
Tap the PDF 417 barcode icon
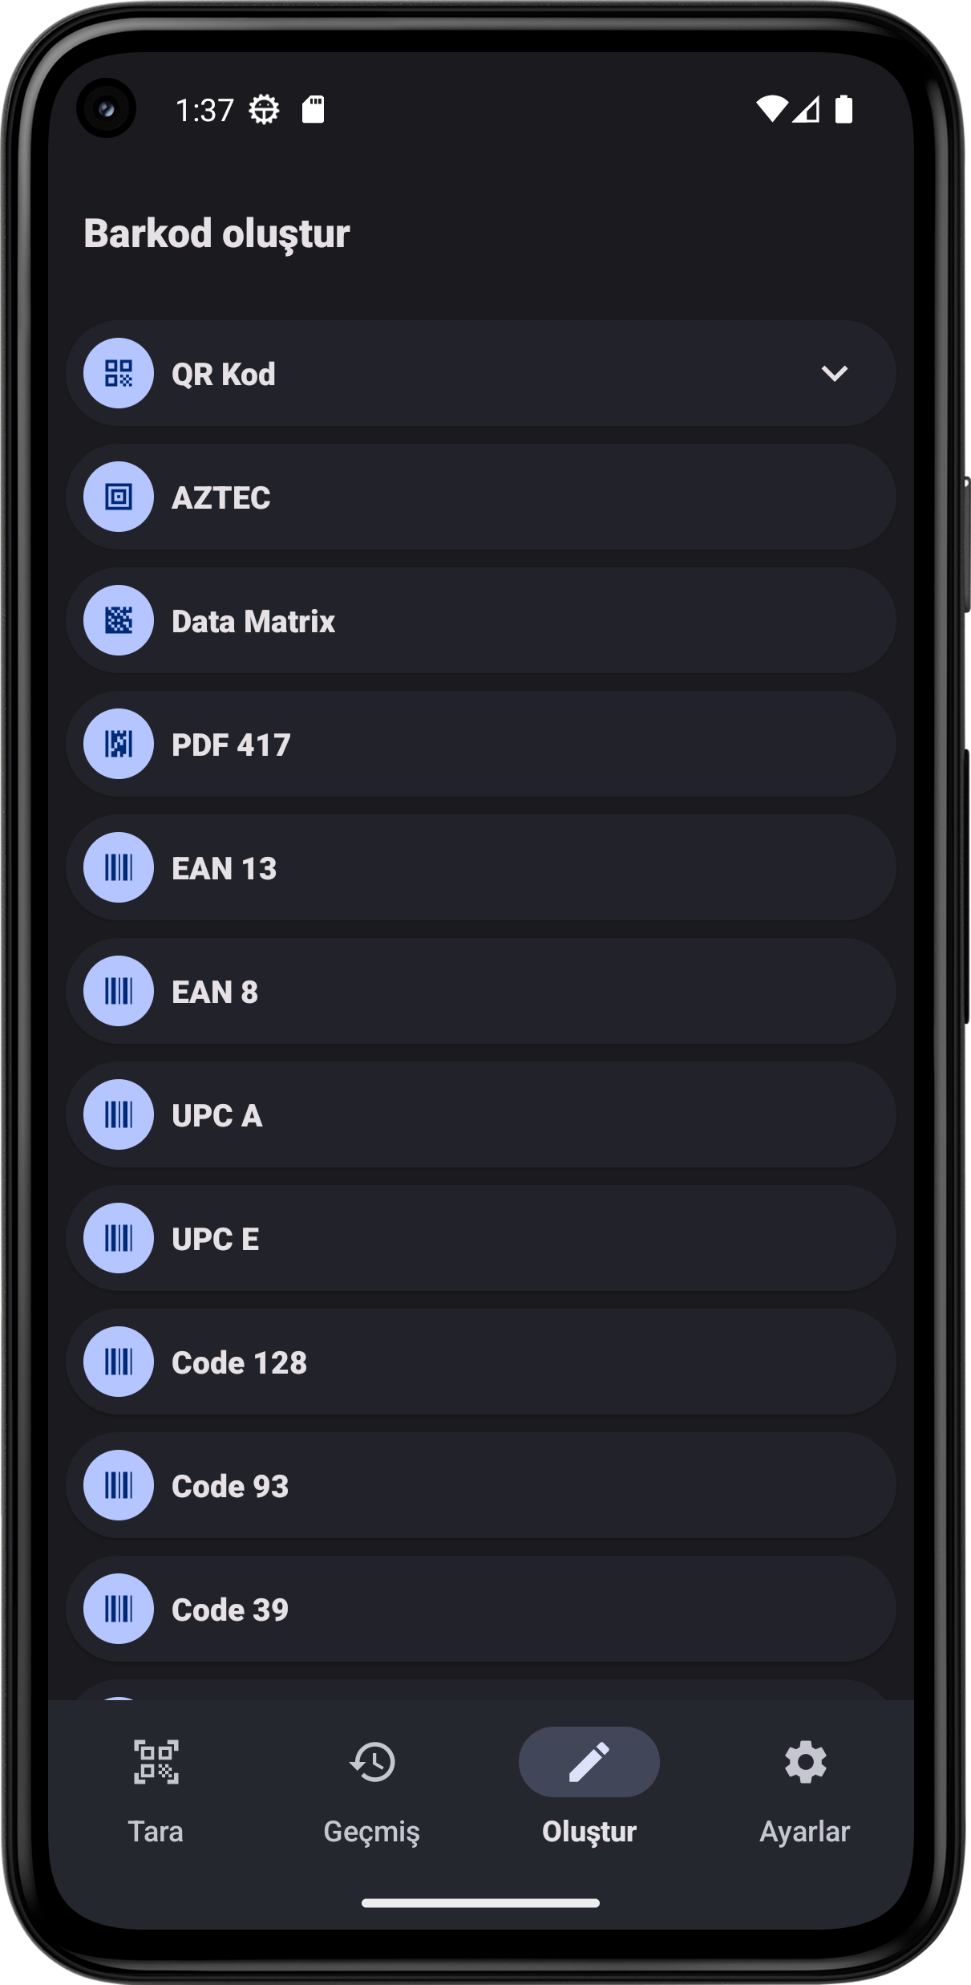(x=119, y=744)
